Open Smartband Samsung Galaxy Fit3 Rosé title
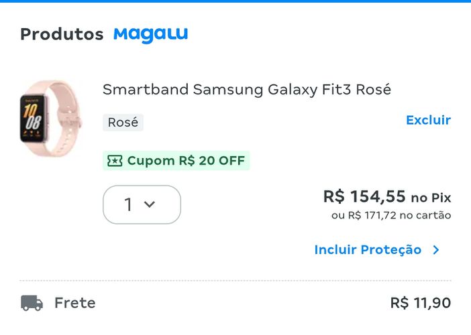The image size is (471, 335). tap(247, 89)
